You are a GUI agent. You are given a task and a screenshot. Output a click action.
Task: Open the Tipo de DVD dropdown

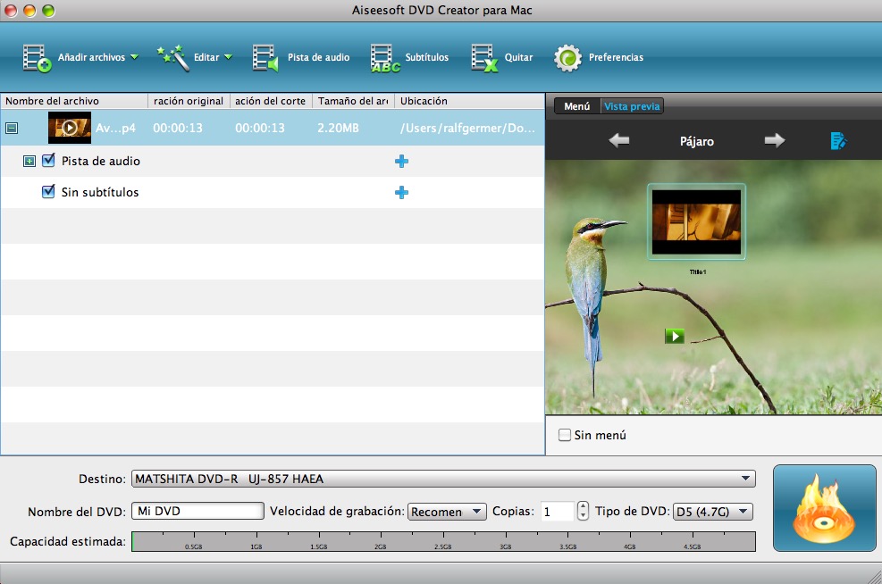(x=713, y=512)
